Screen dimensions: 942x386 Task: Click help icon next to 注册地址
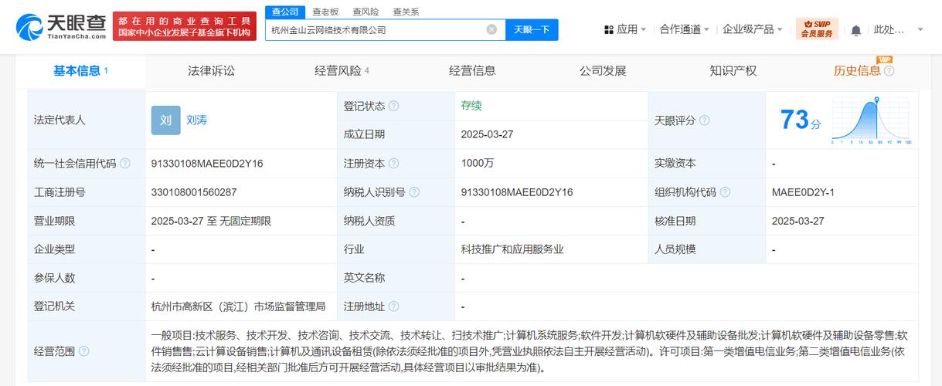coord(394,306)
